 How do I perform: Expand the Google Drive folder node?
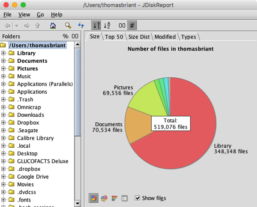(x=3, y=177)
